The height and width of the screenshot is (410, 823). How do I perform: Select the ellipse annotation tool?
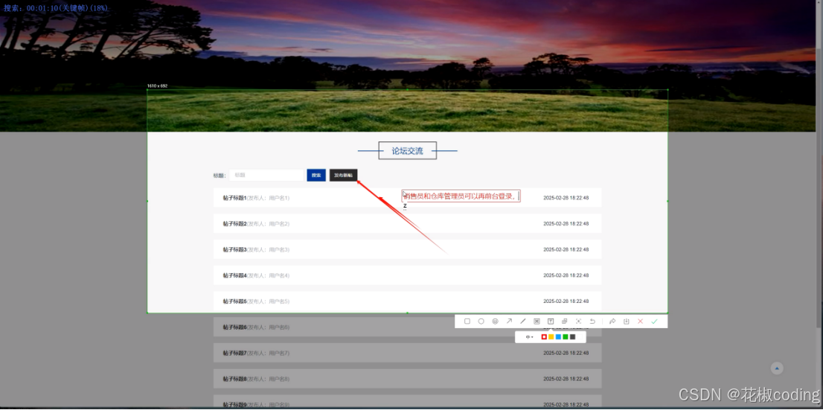point(481,321)
